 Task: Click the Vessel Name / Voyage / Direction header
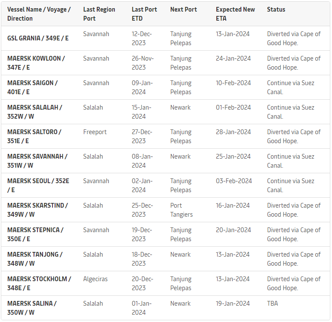39,14
